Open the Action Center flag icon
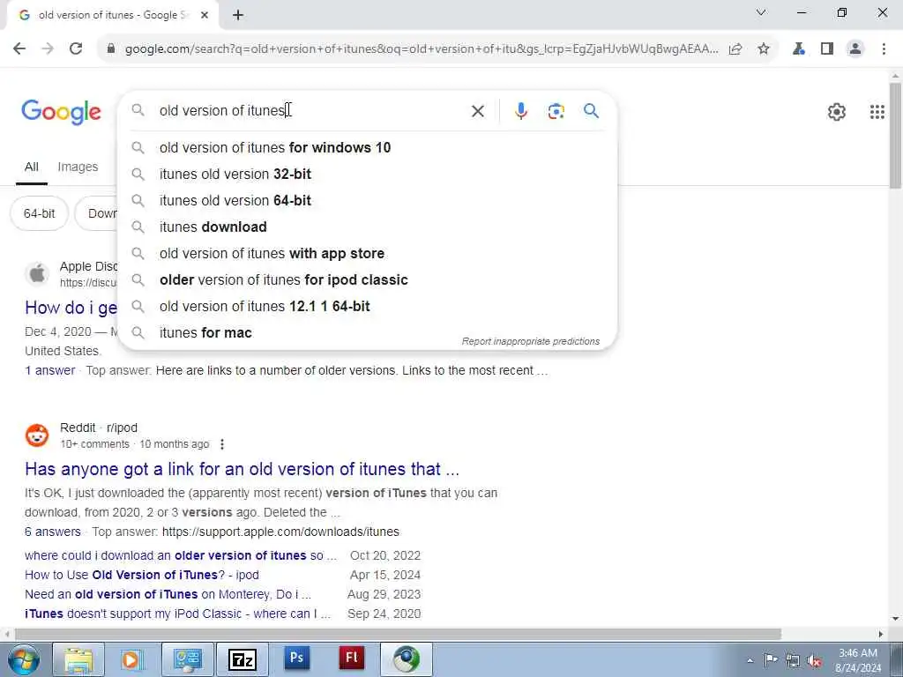 (771, 661)
